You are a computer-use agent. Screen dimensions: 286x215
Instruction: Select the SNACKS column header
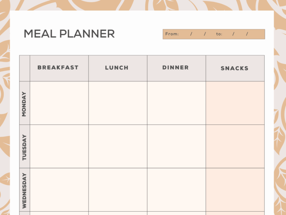(234, 68)
